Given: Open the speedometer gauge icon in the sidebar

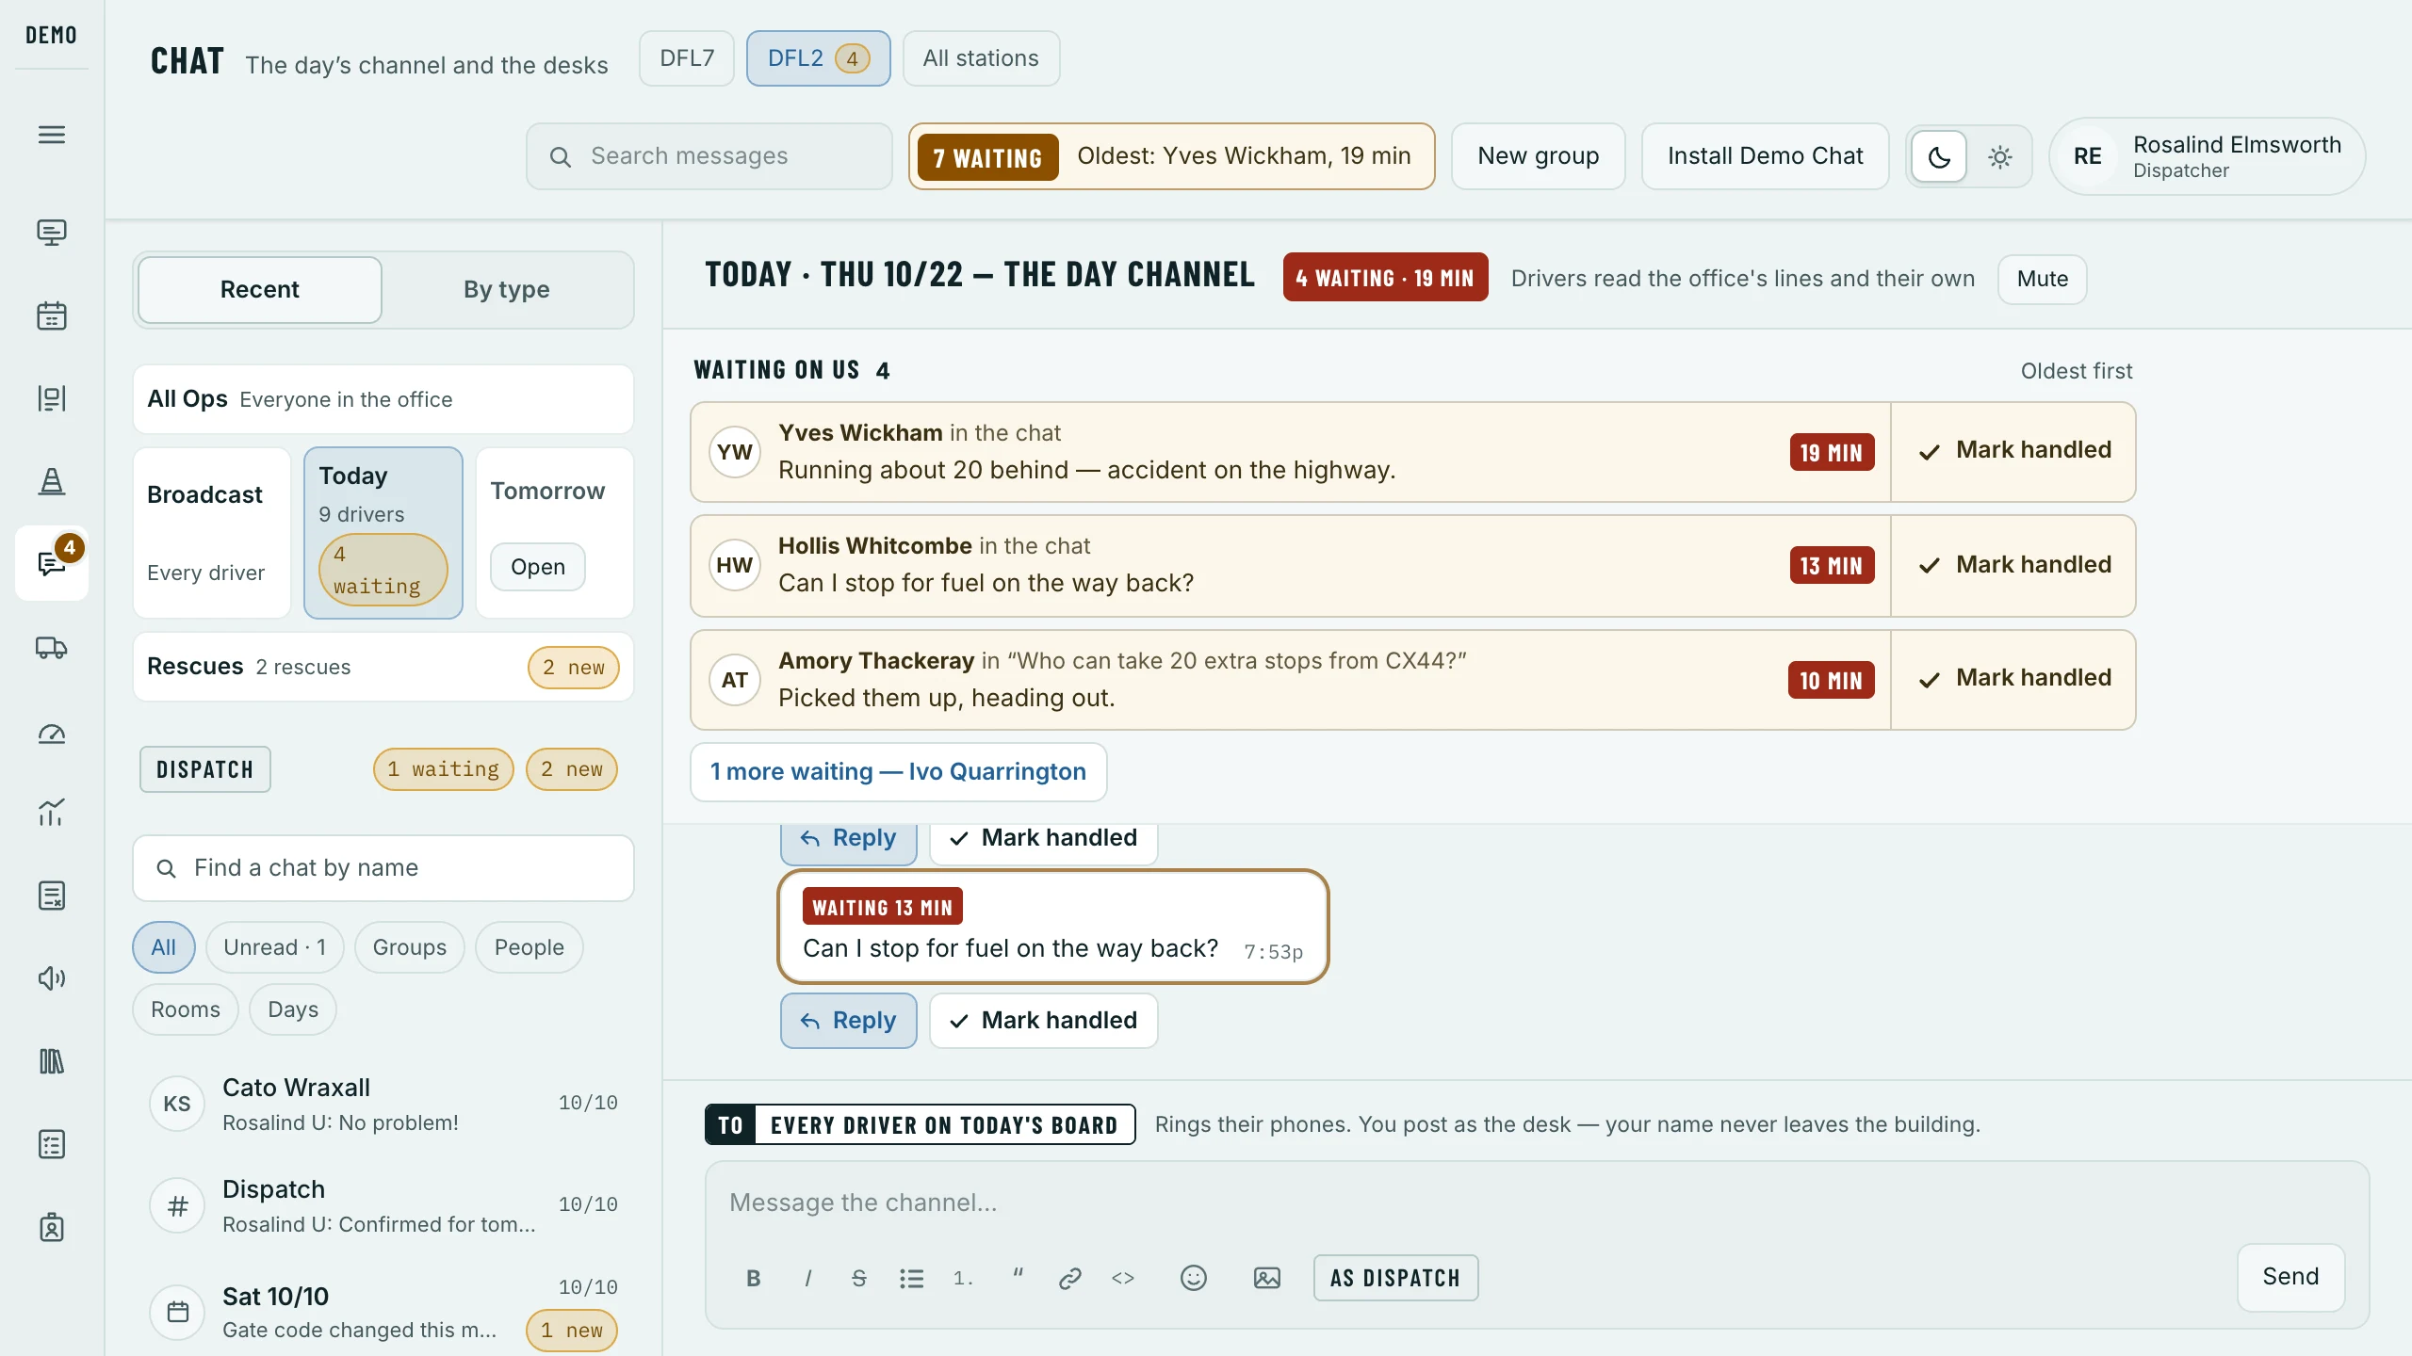Looking at the screenshot, I should pos(52,733).
